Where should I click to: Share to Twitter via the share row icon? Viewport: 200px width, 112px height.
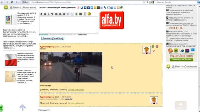tap(92, 7)
